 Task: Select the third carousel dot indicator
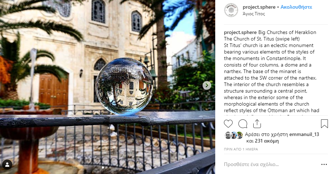point(110,167)
